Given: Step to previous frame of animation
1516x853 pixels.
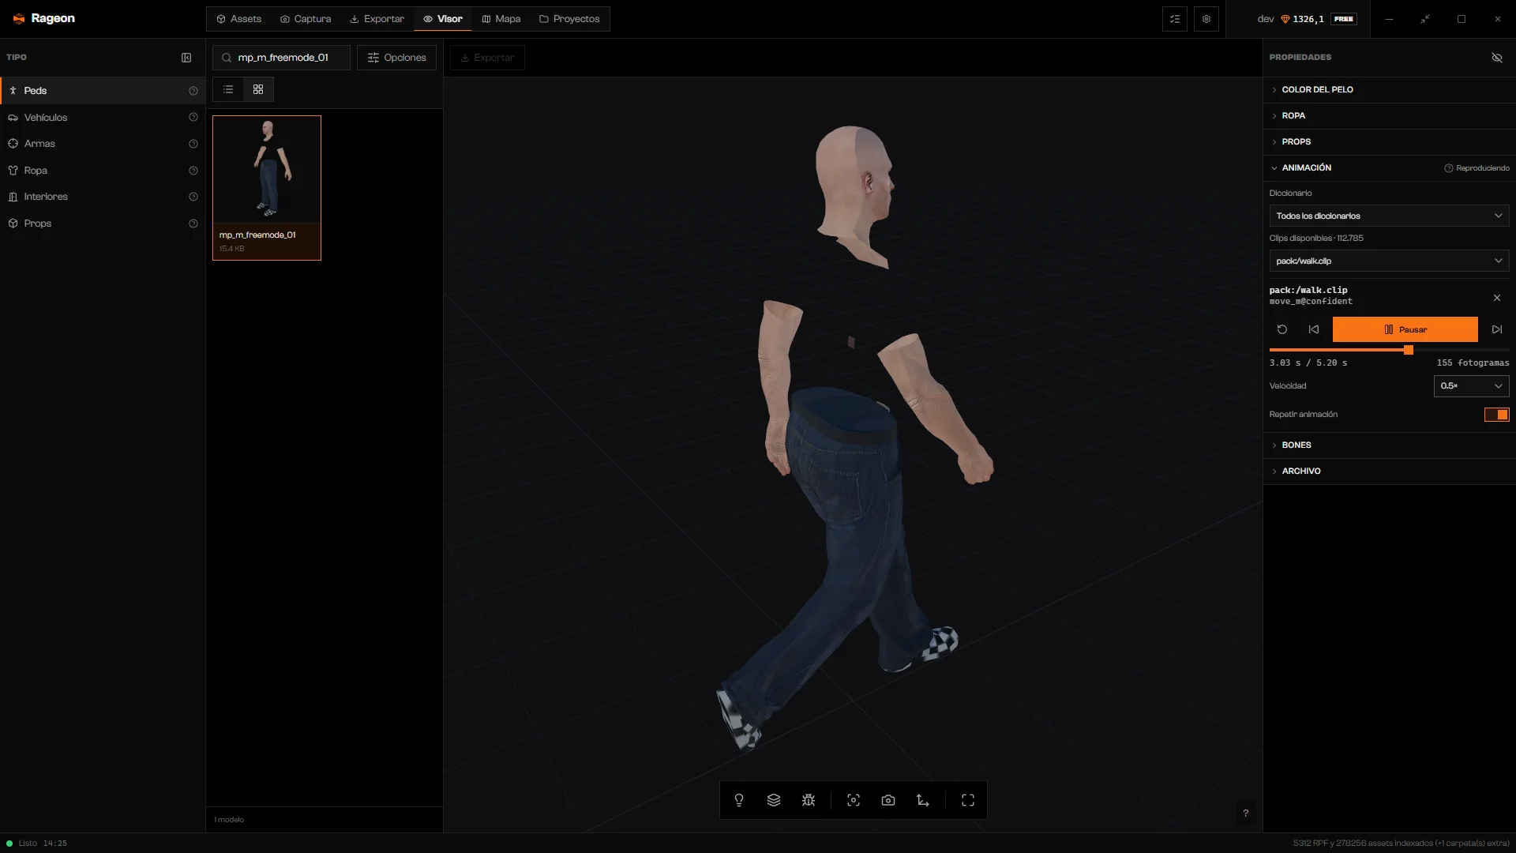Looking at the screenshot, I should coord(1314,329).
